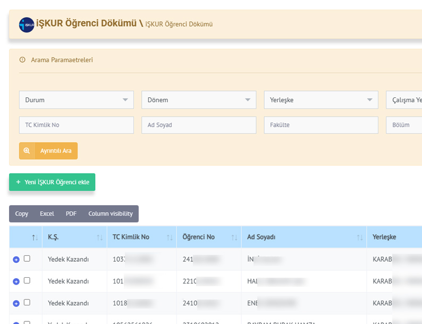Viewport: 422px width, 324px height.
Task: Click Yeni İŞKUR Öğrenci ekle button
Action: (x=52, y=182)
